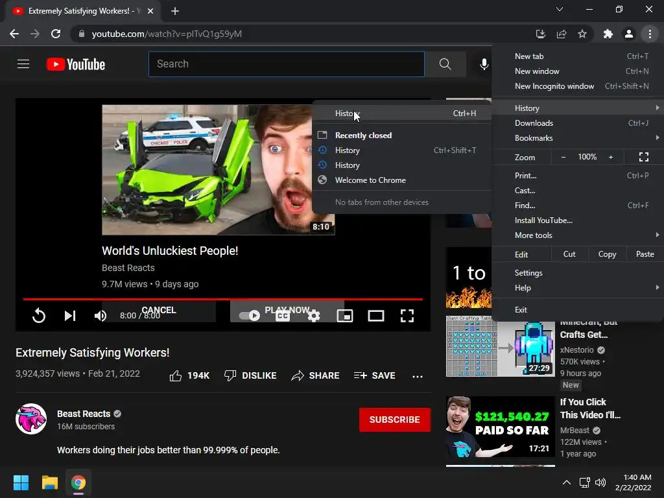Subscribe to Beast Reacts
Viewport: 664px width, 498px height.
pos(395,420)
